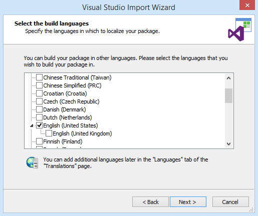Click the scroll up arrow in language list
This screenshot has width=258, height=216.
coord(228,78)
